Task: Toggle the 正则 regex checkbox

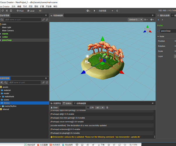Action: (x=88, y=107)
